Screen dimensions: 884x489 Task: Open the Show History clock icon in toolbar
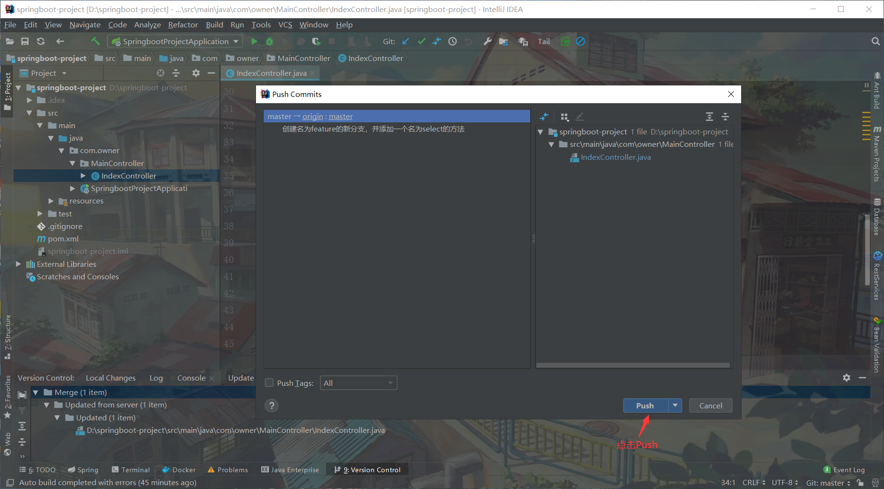click(x=452, y=41)
